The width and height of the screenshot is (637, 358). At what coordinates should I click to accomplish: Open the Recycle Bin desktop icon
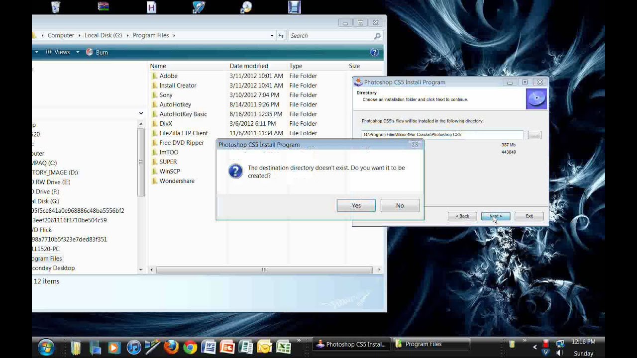55,7
